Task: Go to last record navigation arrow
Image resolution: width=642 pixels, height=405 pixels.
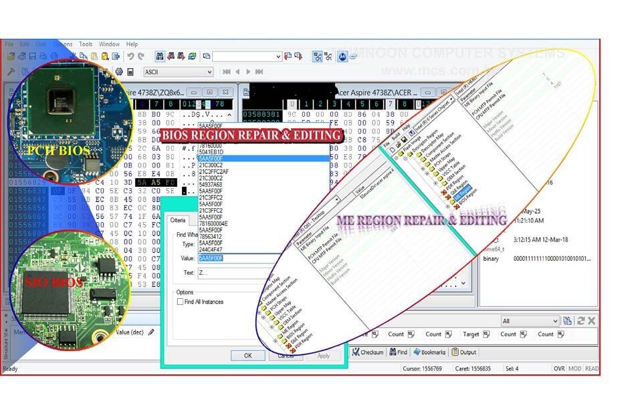Action: coord(259,72)
